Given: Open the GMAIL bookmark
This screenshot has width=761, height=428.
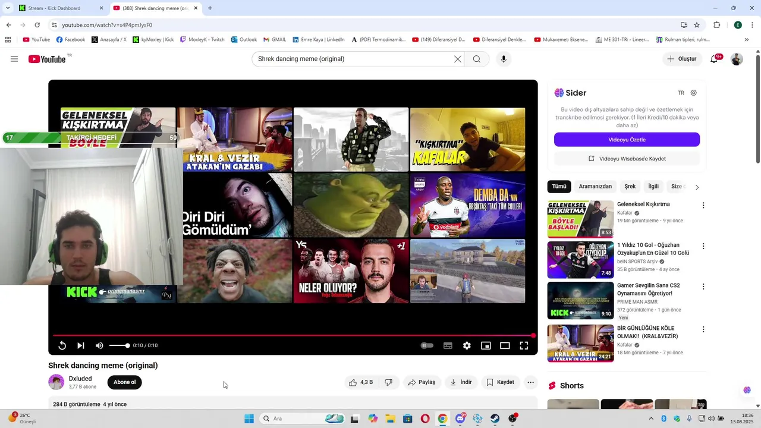Looking at the screenshot, I should [275, 40].
